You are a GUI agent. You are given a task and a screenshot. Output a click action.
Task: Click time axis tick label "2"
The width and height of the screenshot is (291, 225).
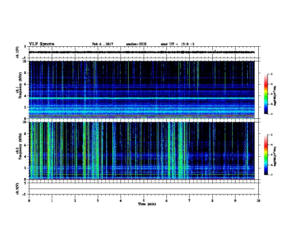75,201
